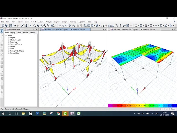Click the Units button in status bar
This screenshot has width=177, height=133.
point(173,109)
